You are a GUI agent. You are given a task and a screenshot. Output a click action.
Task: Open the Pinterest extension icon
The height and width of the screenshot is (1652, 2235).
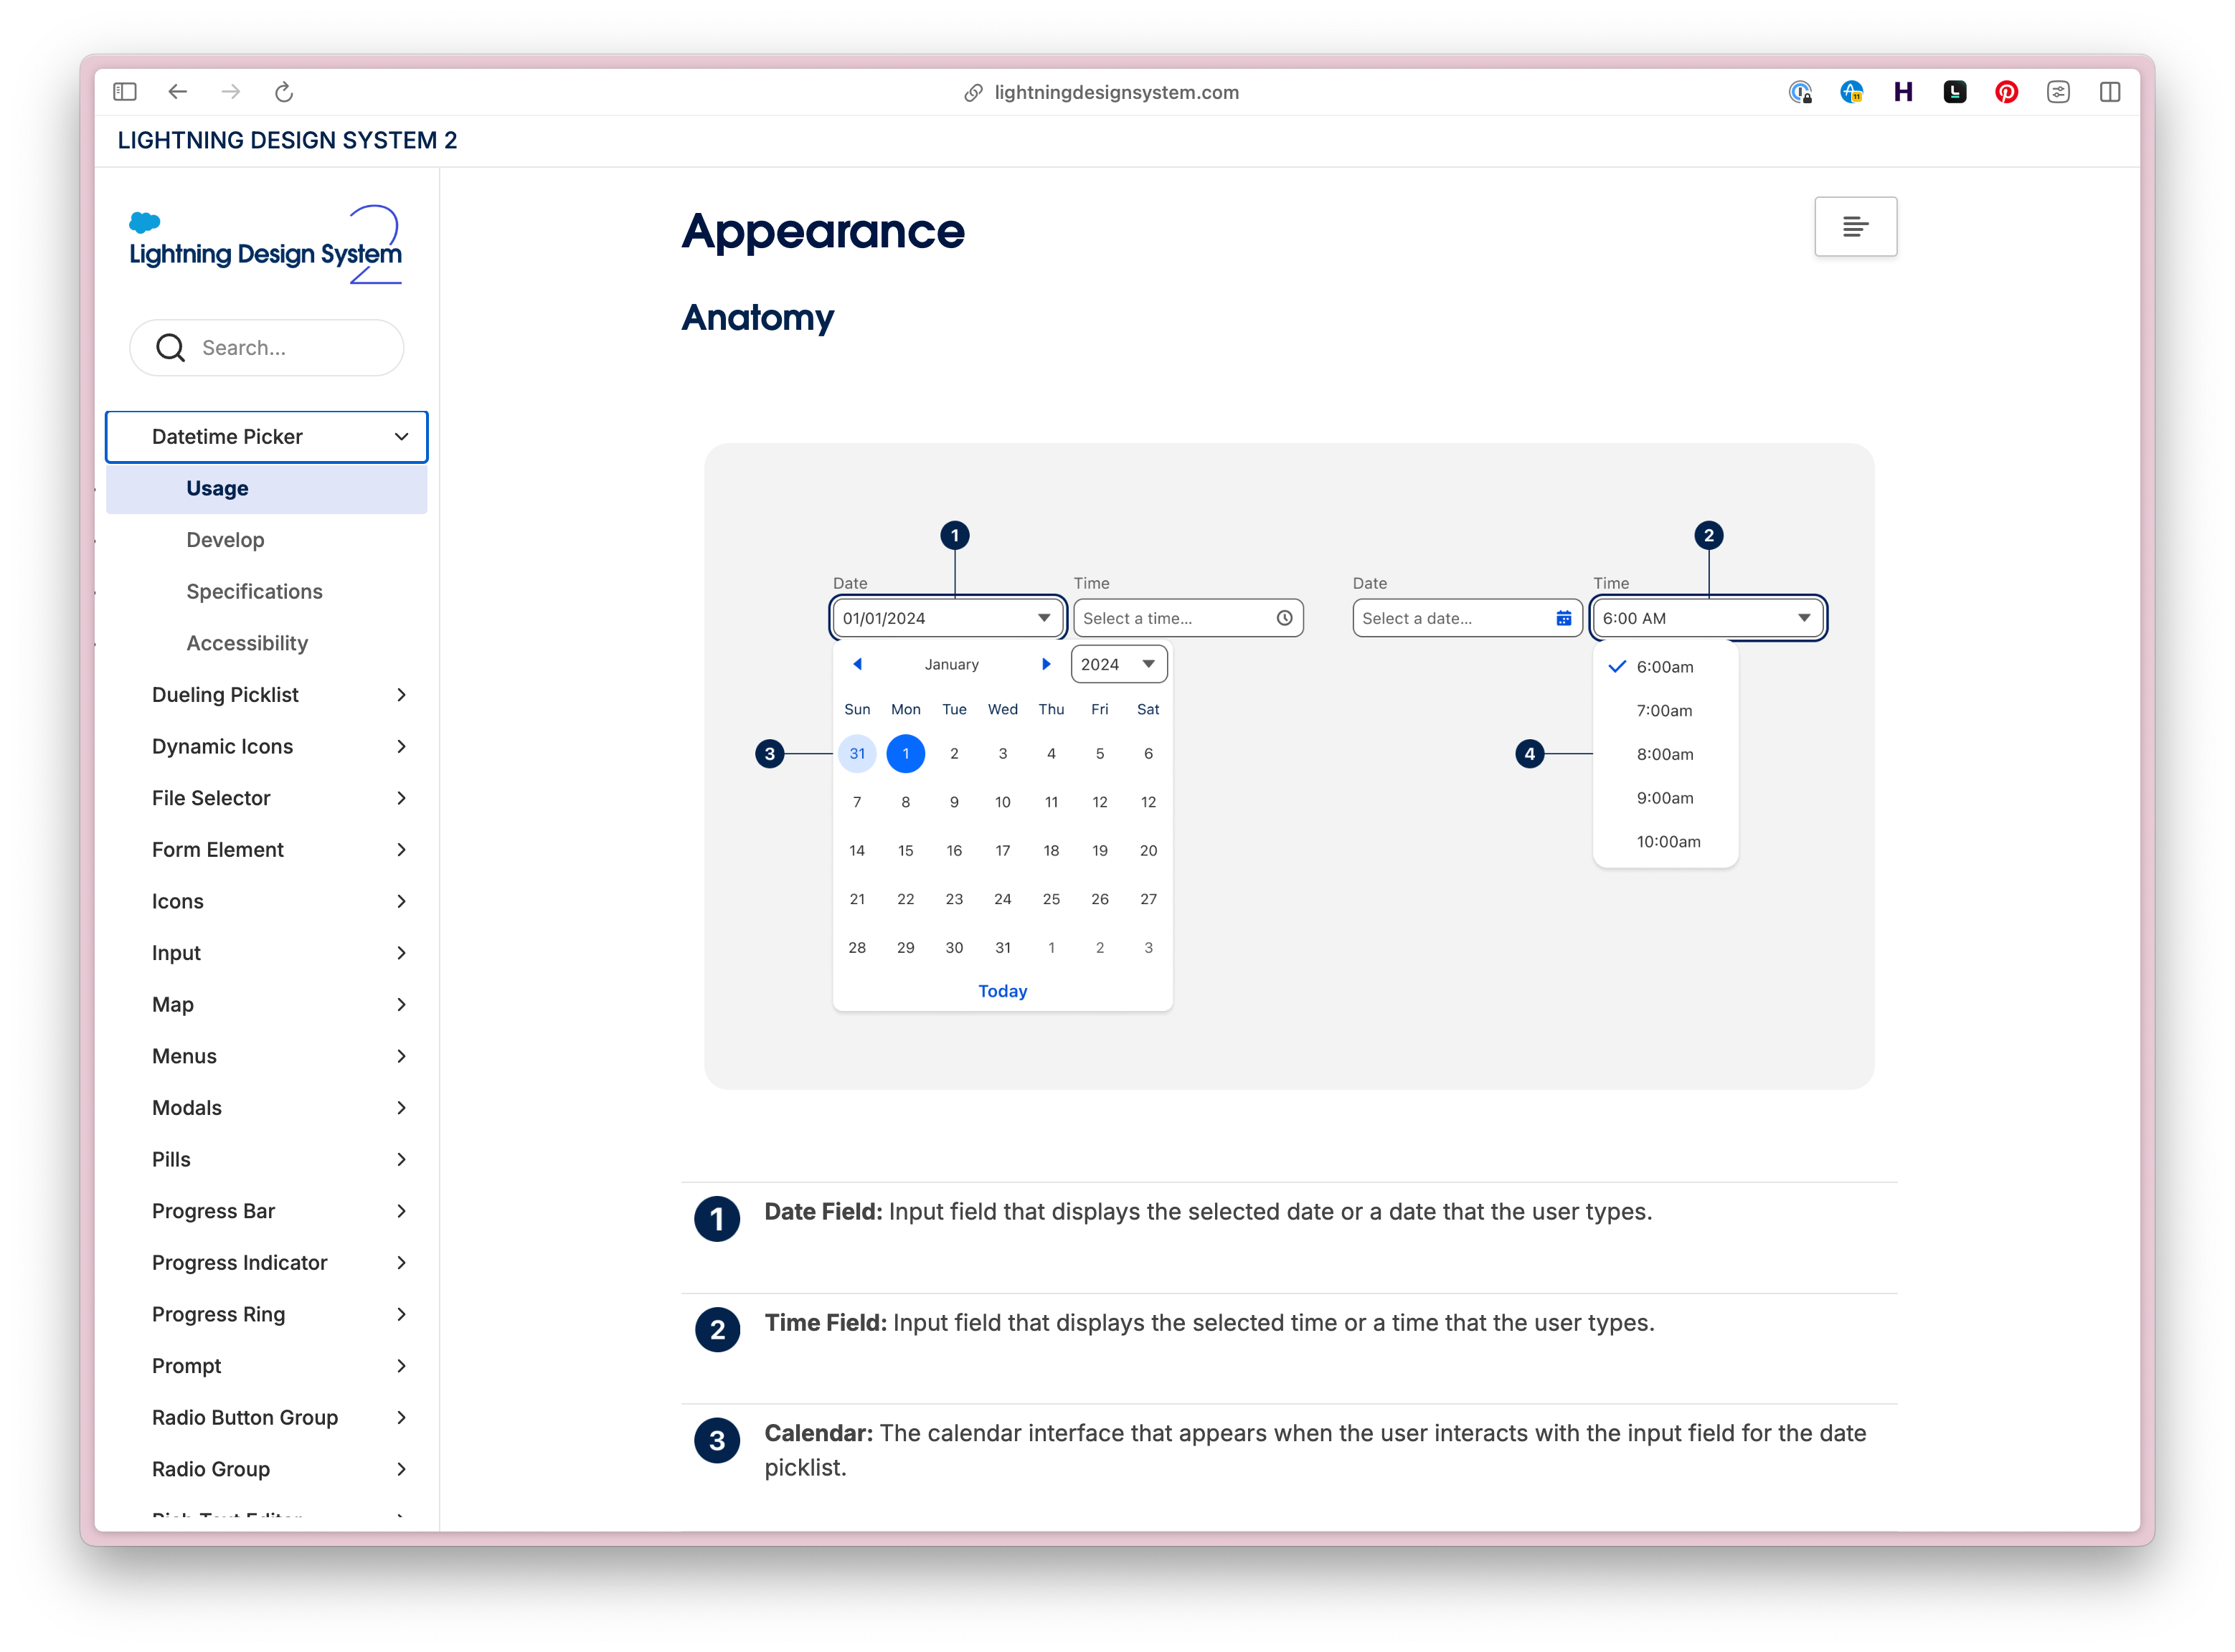point(2006,92)
